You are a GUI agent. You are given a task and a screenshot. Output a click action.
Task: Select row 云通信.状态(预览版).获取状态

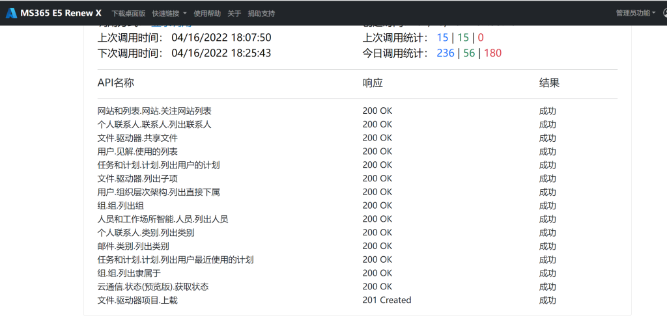tap(358, 287)
